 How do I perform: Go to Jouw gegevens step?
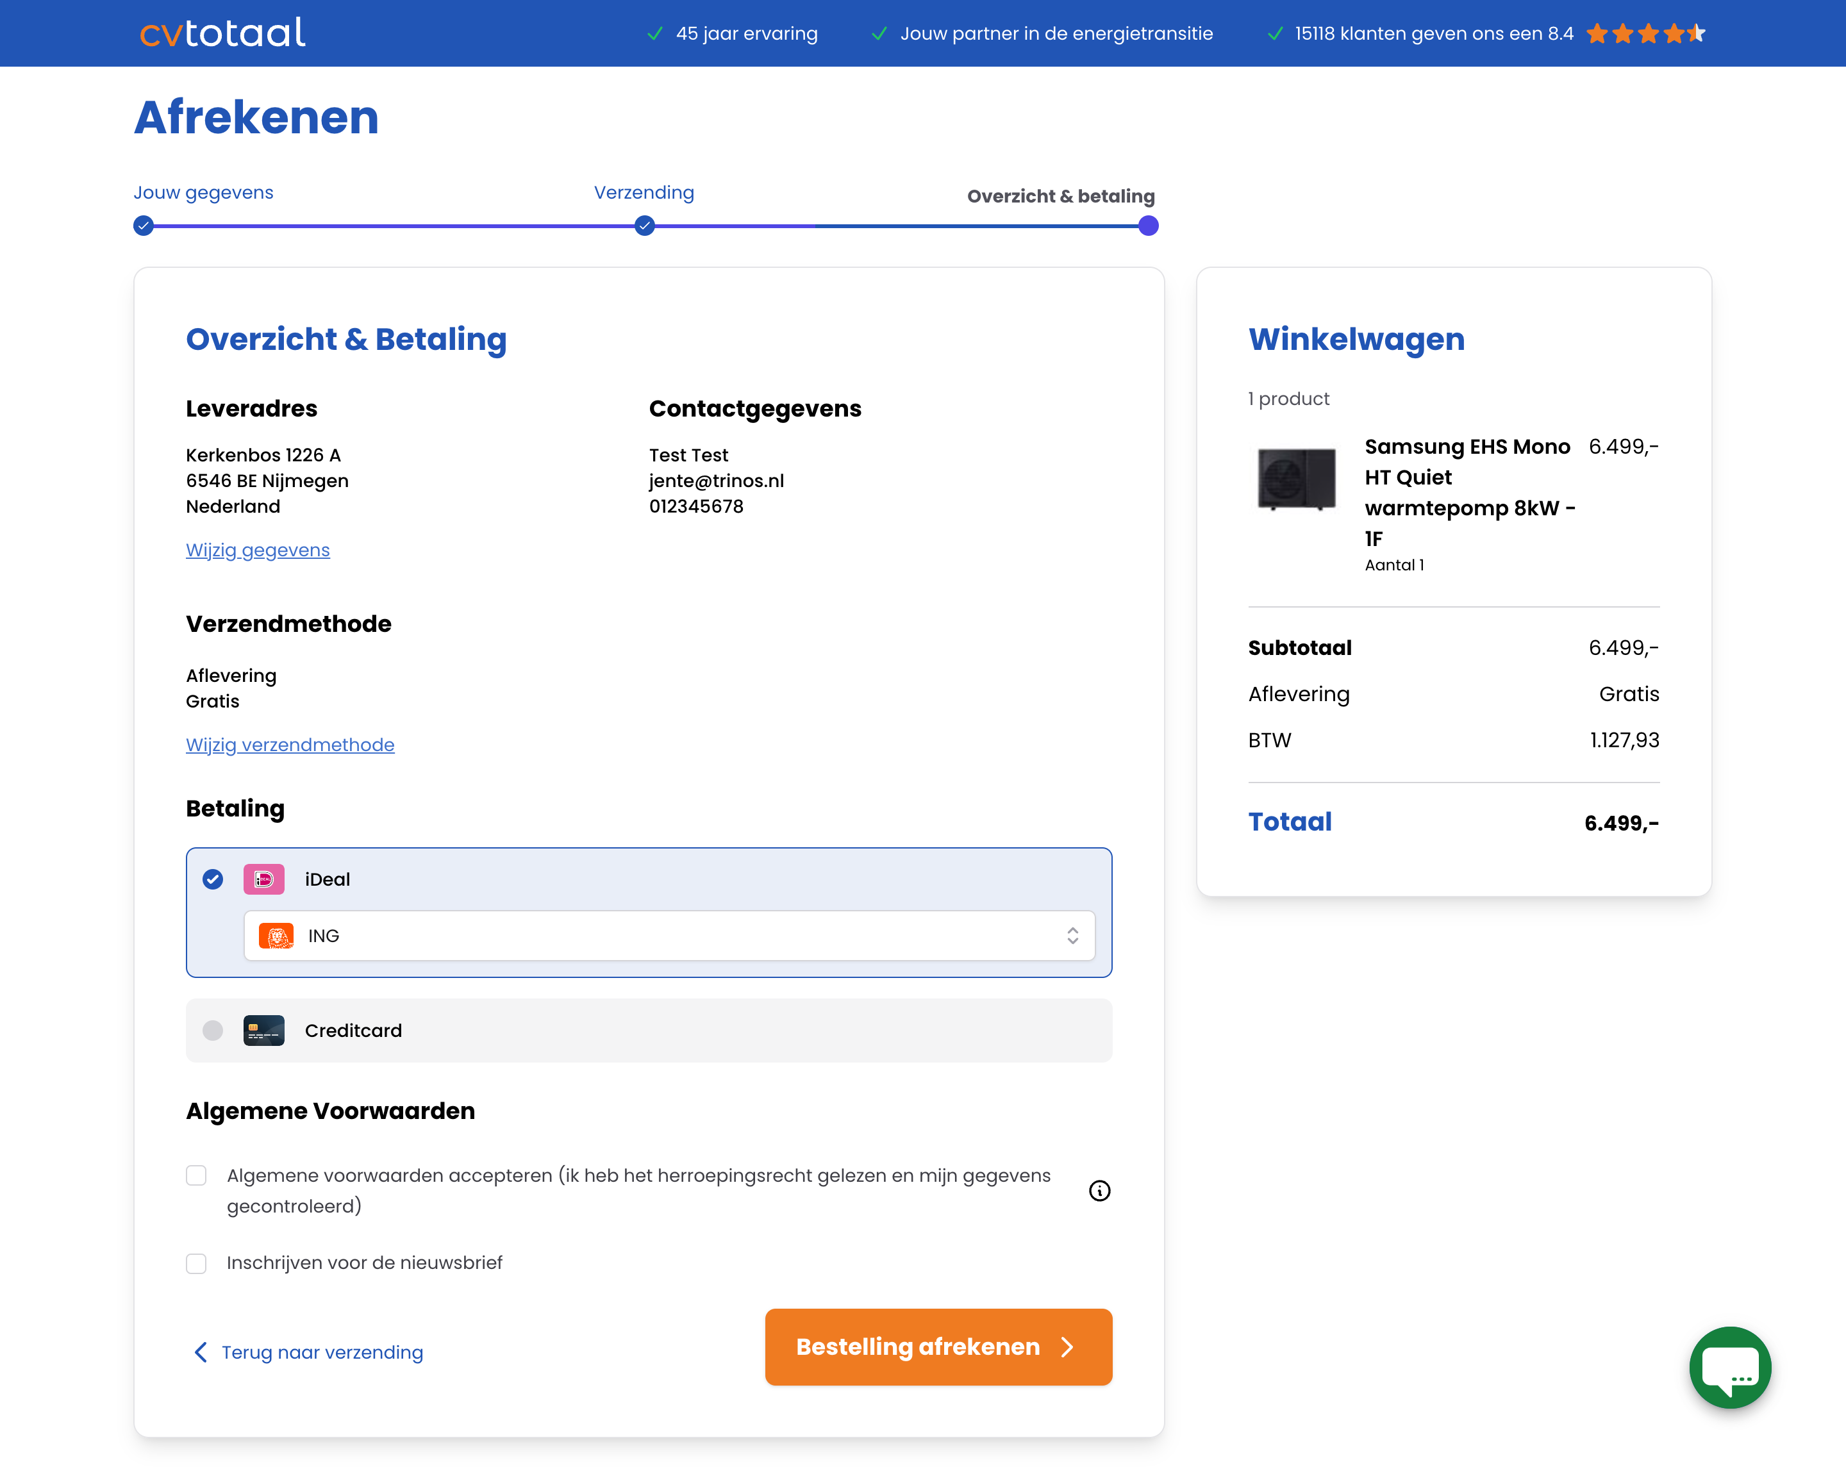pos(203,193)
